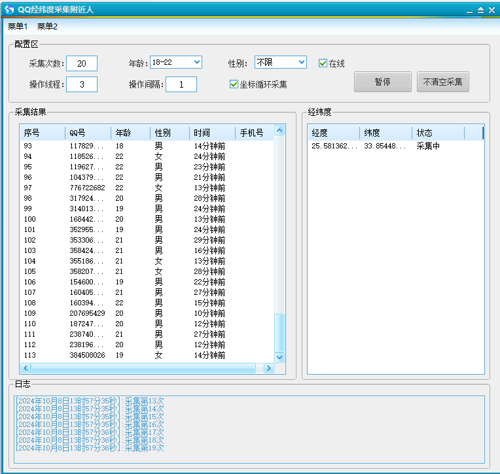Open 菜单1 menu
The image size is (500, 474).
point(18,27)
